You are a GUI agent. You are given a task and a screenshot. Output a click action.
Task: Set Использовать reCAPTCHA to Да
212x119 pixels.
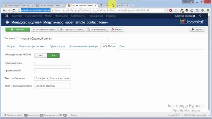[x=53, y=56]
